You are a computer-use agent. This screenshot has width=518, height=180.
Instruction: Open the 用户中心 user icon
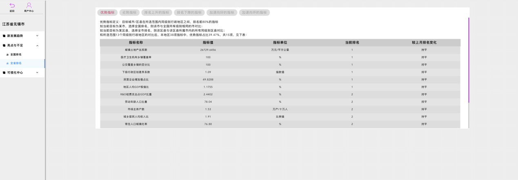pos(29,5)
